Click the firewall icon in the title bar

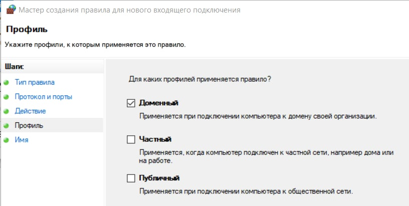coord(10,10)
